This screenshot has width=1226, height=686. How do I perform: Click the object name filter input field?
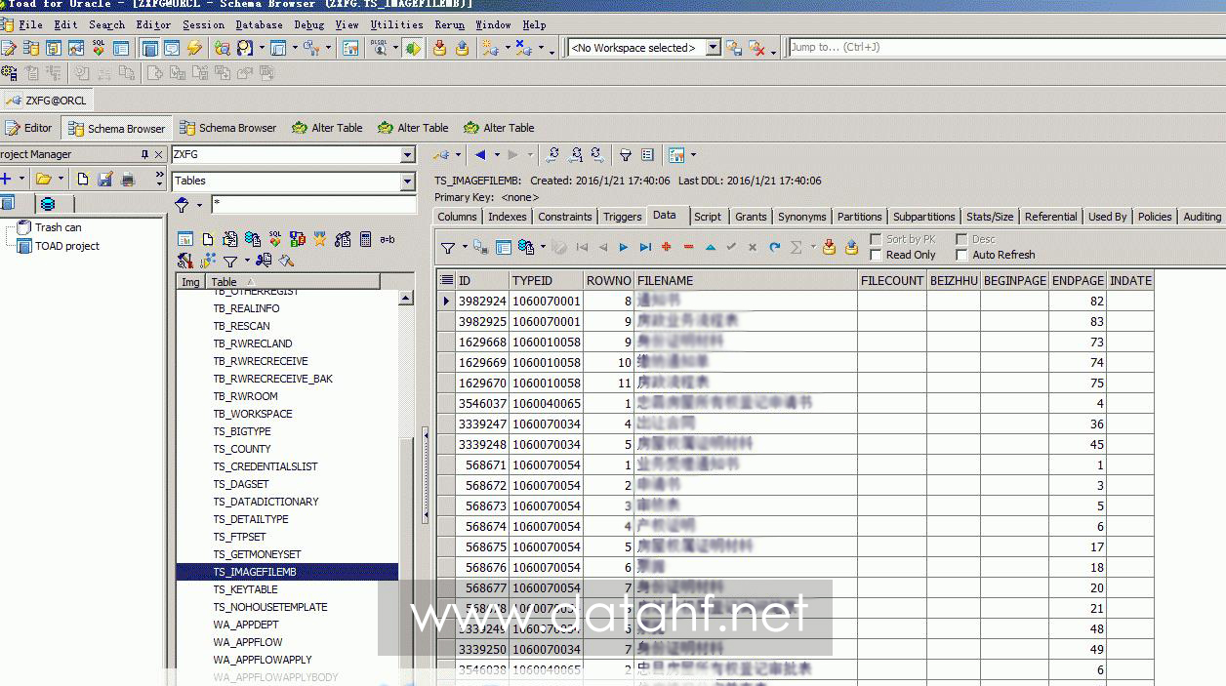point(313,205)
